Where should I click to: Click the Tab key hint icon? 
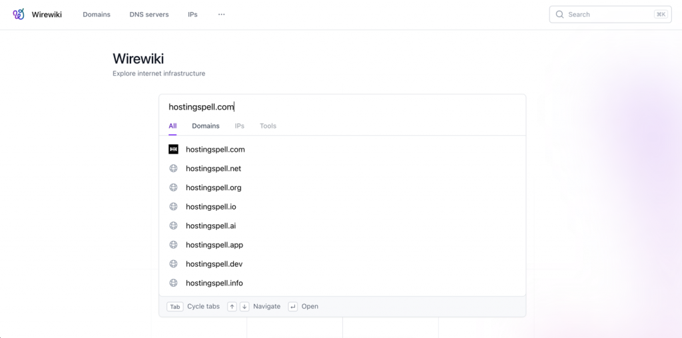[175, 307]
